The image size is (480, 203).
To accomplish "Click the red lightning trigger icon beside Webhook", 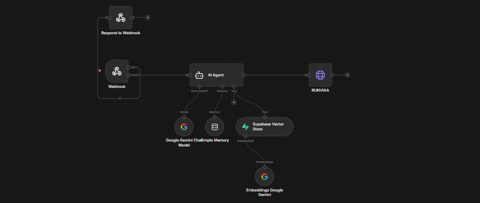I will coord(100,71).
